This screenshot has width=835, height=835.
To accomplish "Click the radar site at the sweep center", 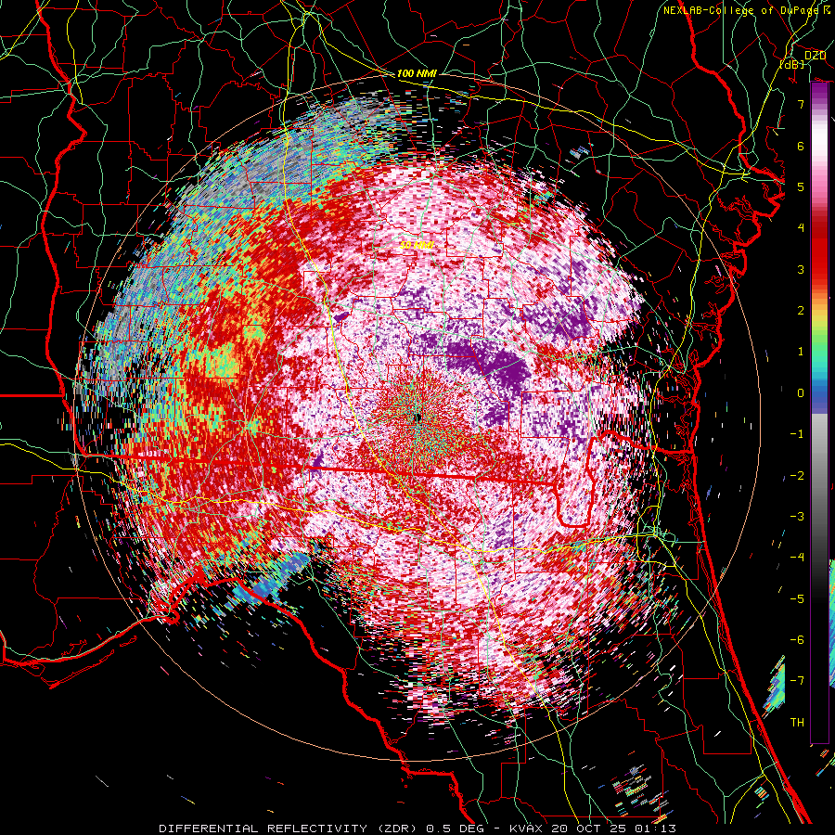I will click(418, 418).
